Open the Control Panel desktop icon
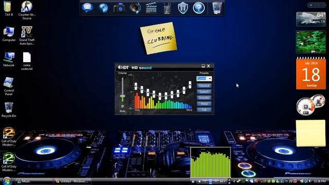329x185 pixels. 9,86
